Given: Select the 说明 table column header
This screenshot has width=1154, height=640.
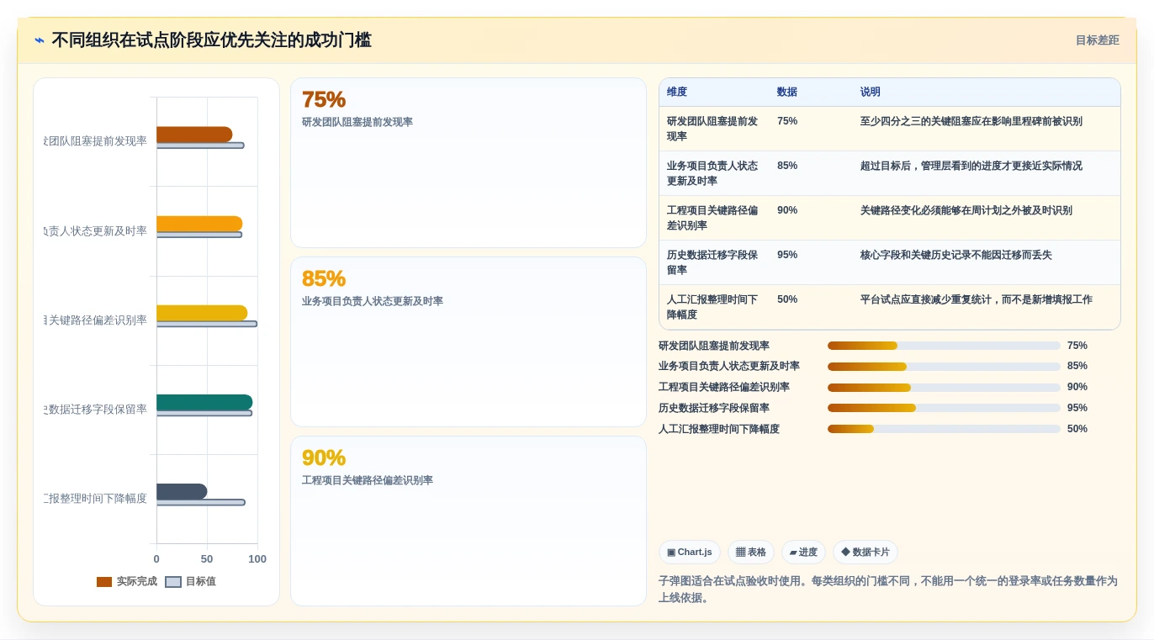Looking at the screenshot, I should point(870,93).
